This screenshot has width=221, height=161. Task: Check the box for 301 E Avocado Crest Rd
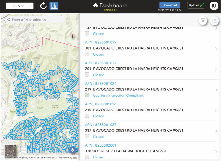point(87,54)
